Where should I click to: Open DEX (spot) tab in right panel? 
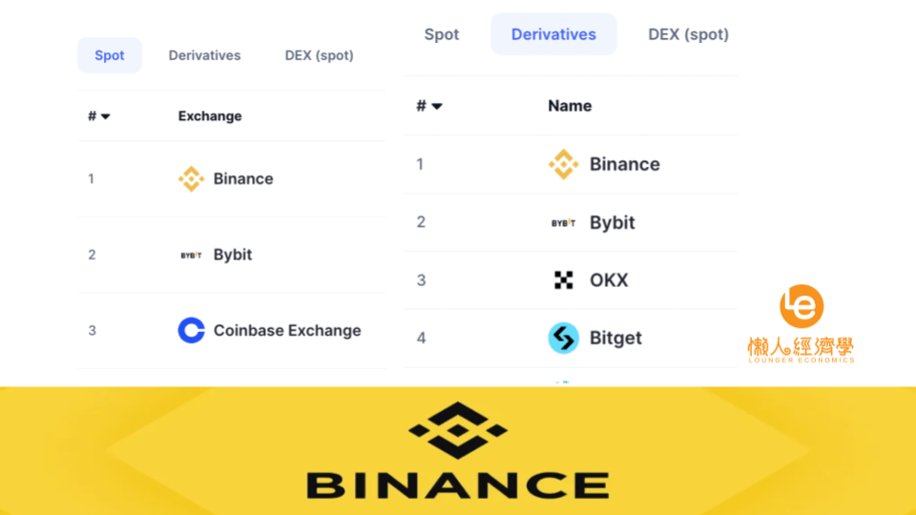coord(688,34)
